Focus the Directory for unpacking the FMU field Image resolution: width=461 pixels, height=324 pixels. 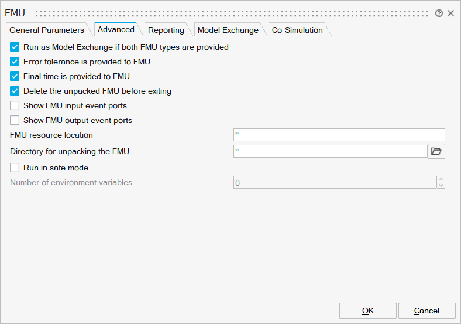[330, 151]
